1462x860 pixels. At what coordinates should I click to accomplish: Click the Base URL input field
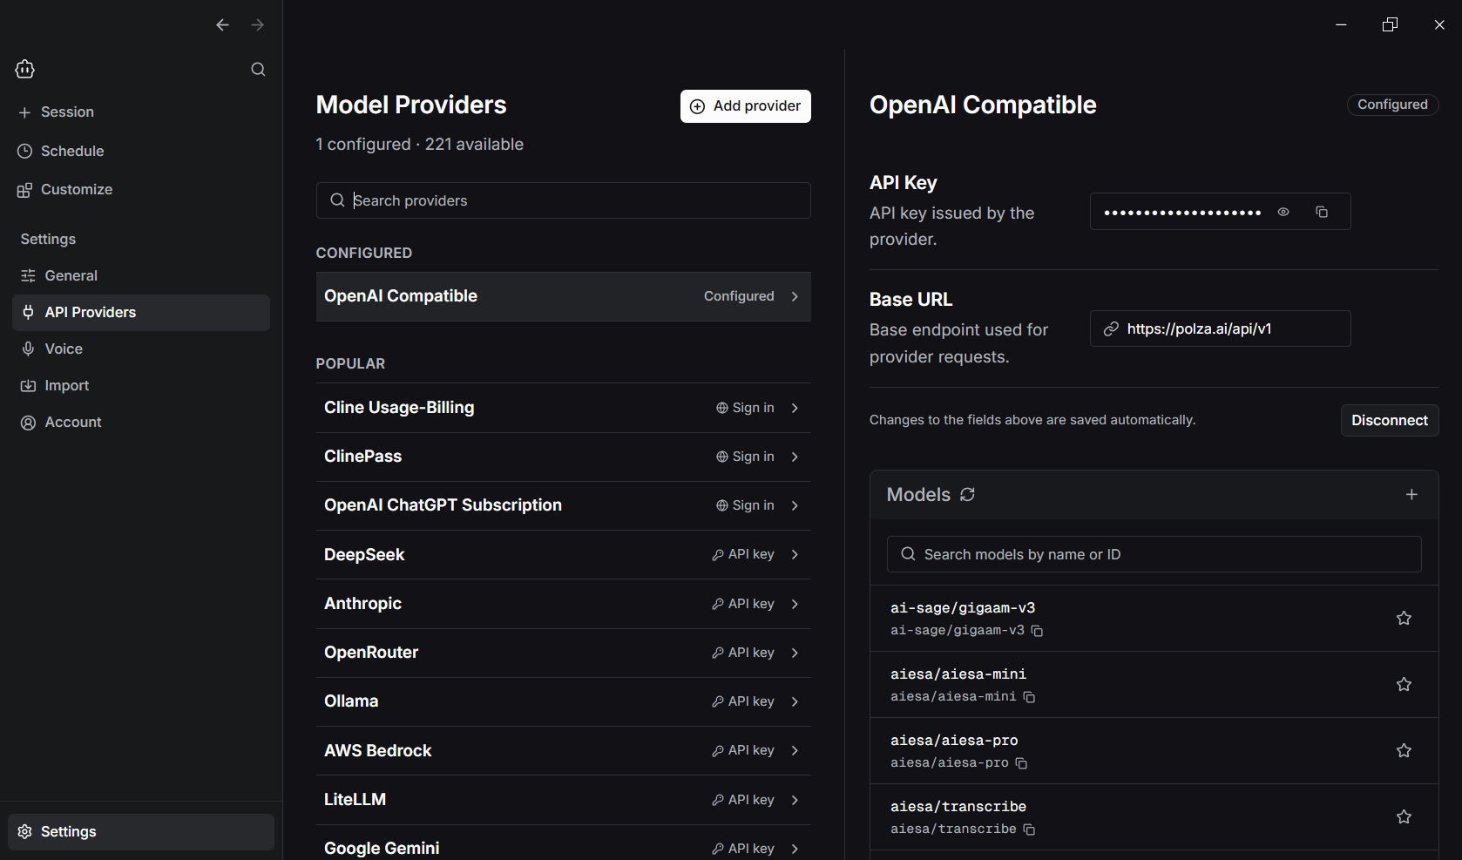click(x=1220, y=328)
